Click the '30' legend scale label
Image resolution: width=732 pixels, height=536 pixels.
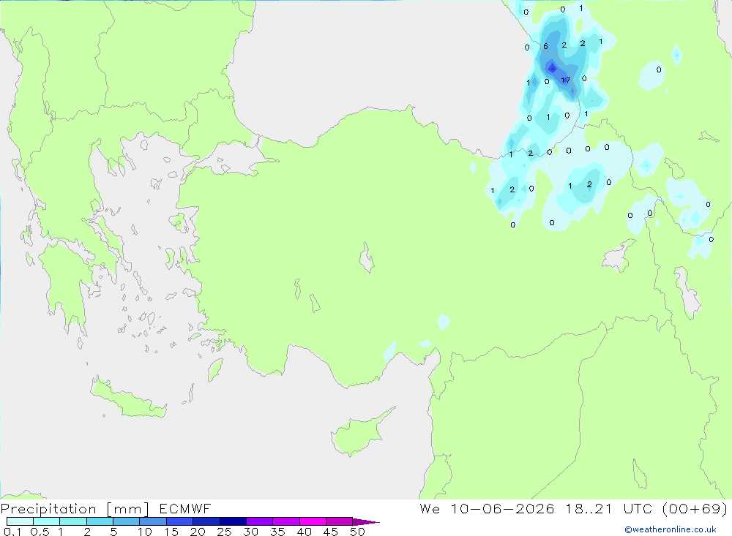(250, 532)
